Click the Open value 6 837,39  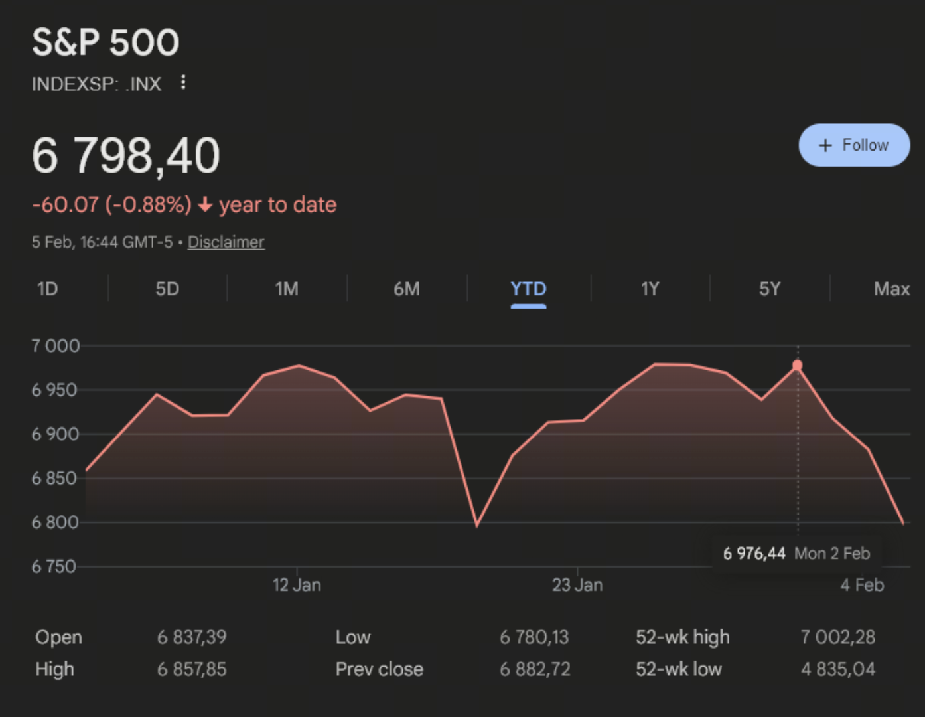(192, 637)
